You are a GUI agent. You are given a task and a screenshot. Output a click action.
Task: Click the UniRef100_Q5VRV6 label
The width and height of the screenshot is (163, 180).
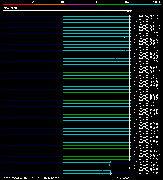pos(146,56)
